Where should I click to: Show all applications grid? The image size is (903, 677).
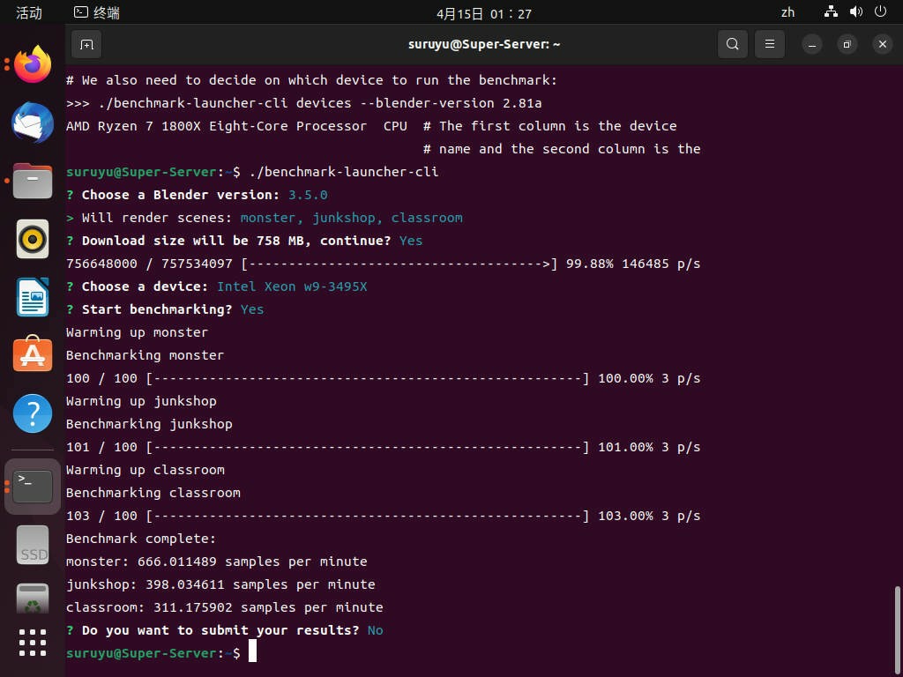click(x=33, y=642)
